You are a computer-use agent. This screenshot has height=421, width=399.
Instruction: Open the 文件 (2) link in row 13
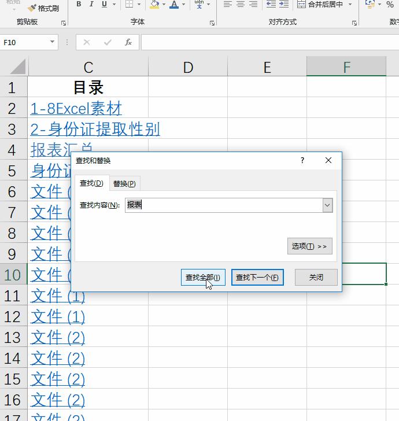(58, 338)
